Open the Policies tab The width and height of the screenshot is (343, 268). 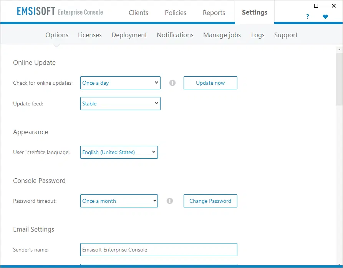176,13
